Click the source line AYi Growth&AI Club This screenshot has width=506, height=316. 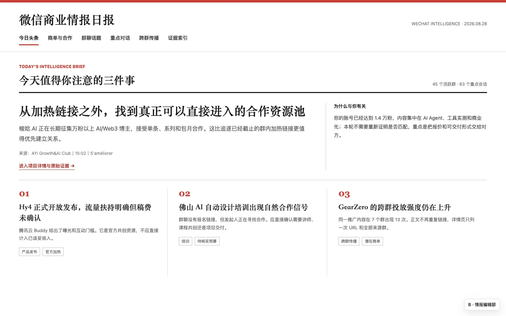[66, 153]
